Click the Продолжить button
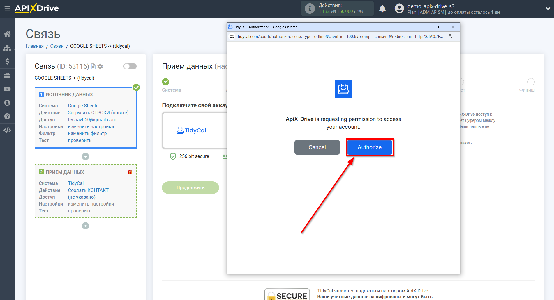The width and height of the screenshot is (554, 300). (190, 187)
